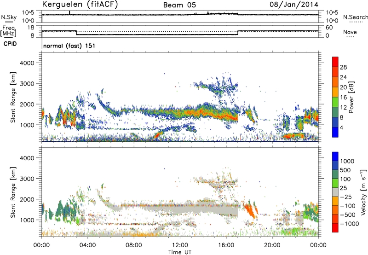Select the "−1000" velocity colorbar label

click(x=349, y=224)
